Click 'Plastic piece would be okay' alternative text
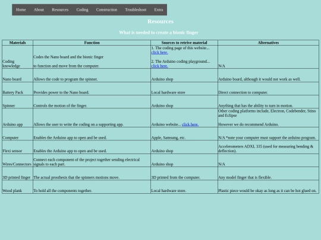This screenshot has width=321, height=240. [x=267, y=191]
